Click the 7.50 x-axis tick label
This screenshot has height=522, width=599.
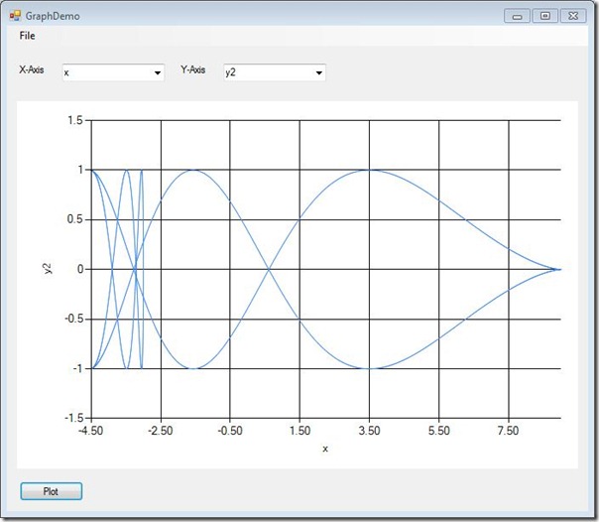coord(508,431)
